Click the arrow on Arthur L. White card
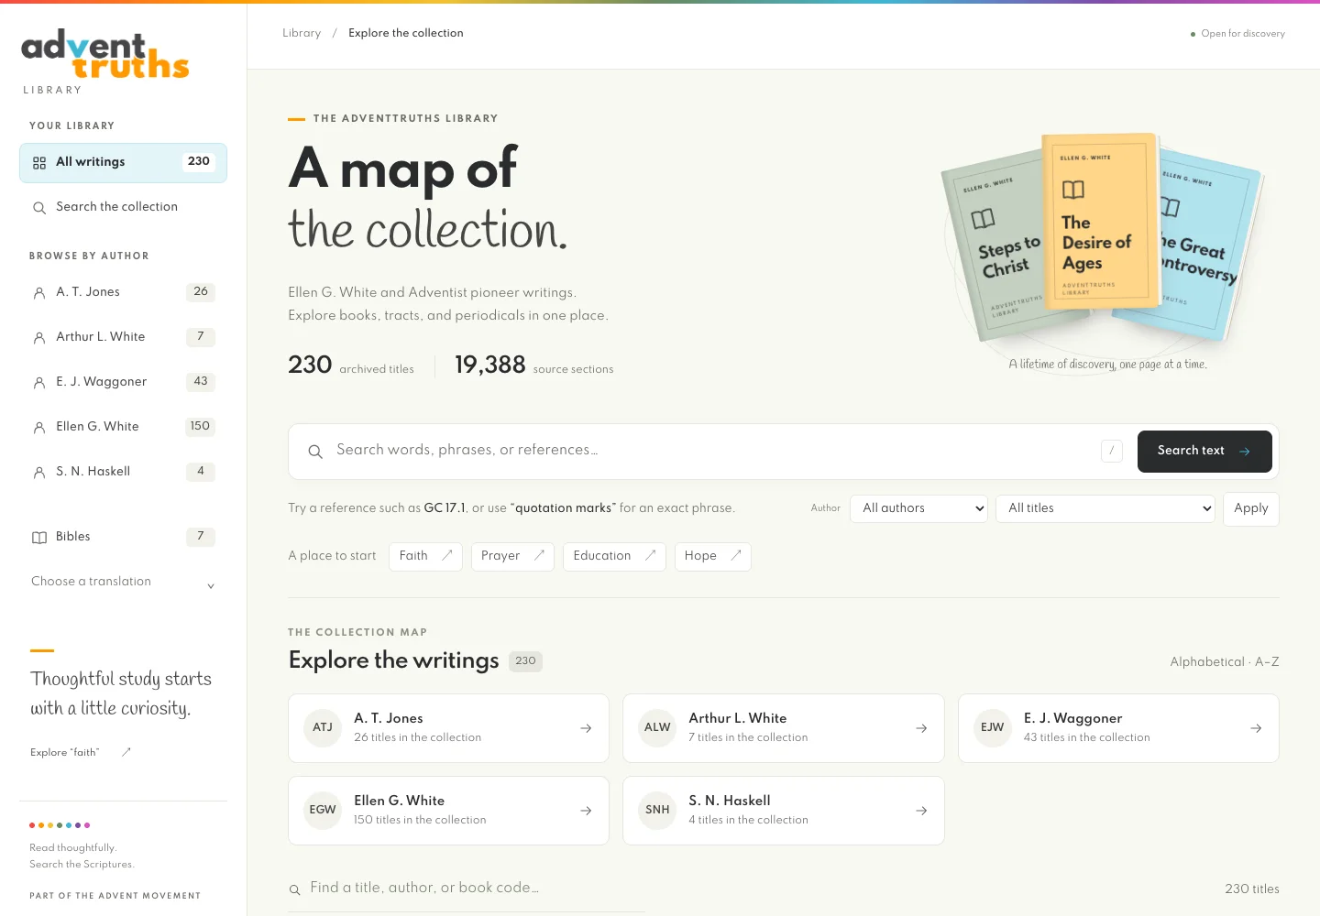1320x916 pixels. 921,728
